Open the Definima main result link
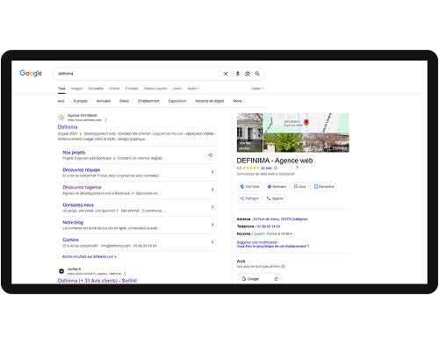Image resolution: width=439 pixels, height=344 pixels. pos(68,127)
